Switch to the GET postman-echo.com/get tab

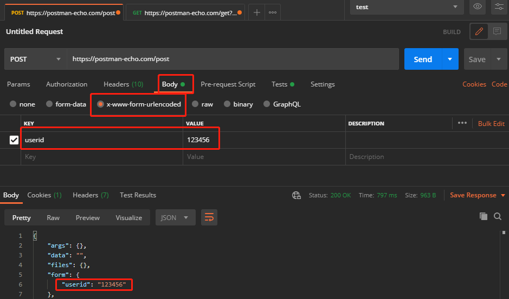pyautogui.click(x=185, y=13)
